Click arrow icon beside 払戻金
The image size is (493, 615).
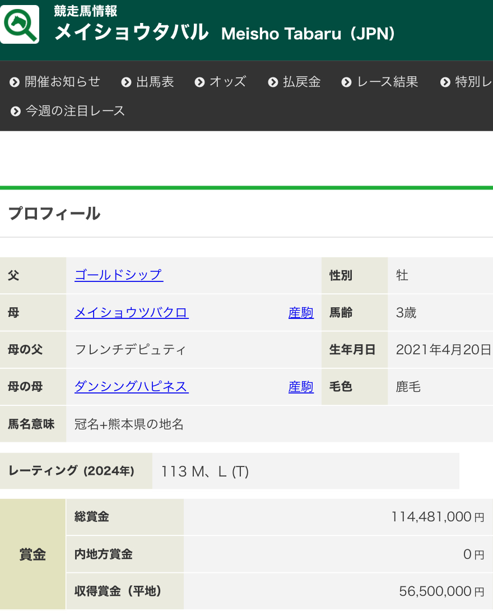tap(273, 82)
